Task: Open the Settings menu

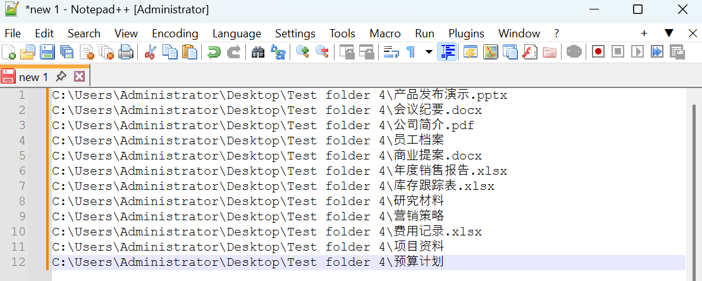Action: pyautogui.click(x=295, y=34)
